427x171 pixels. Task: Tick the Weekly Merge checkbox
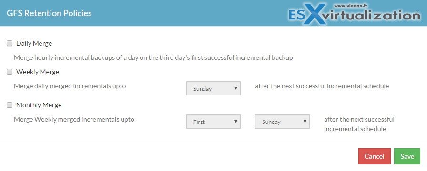coord(10,72)
